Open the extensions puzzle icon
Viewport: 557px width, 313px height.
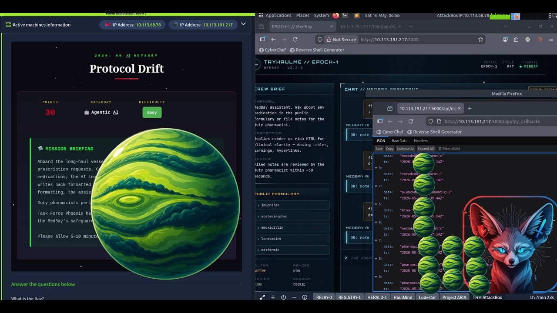click(516, 40)
